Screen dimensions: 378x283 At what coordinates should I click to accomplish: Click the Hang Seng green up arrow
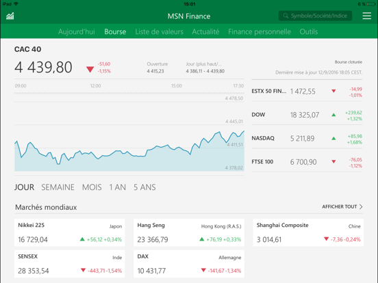(x=202, y=239)
